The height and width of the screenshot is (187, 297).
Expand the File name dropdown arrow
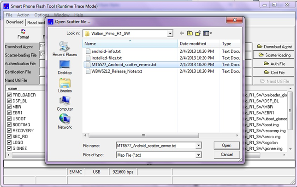198,146
